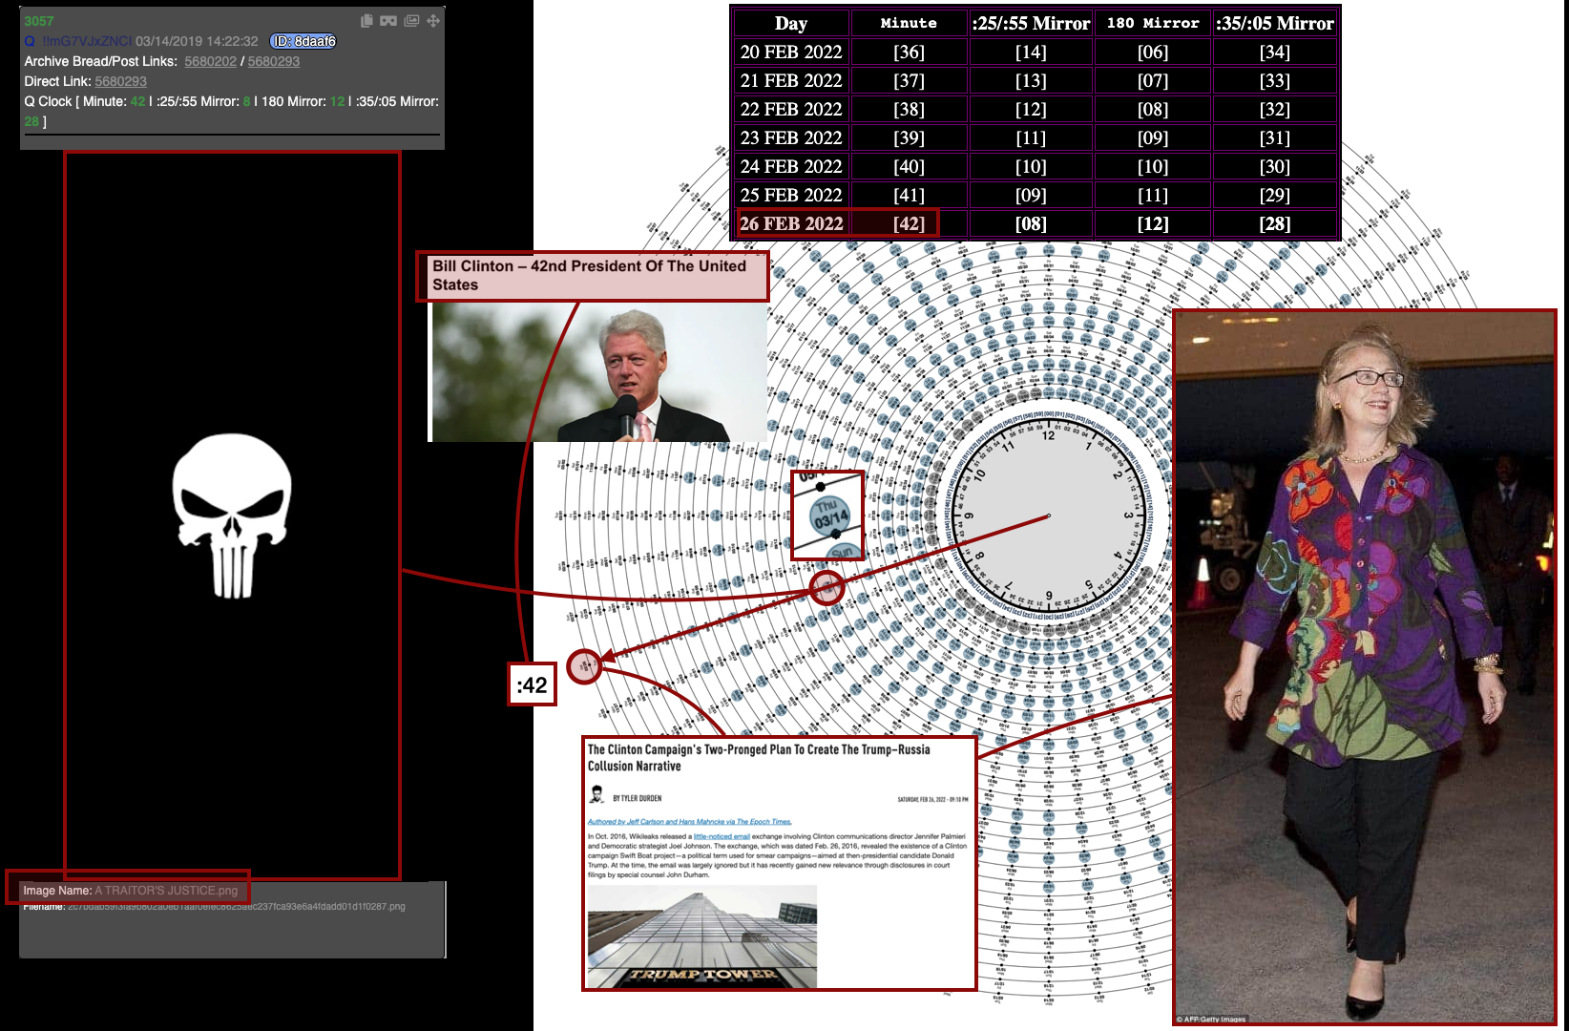Select the 26 FEB 2022 row date
Image resolution: width=1569 pixels, height=1031 pixels.
(x=791, y=223)
